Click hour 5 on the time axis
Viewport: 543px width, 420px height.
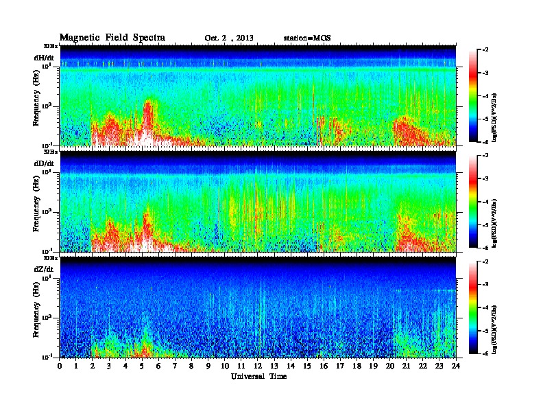[143, 366]
